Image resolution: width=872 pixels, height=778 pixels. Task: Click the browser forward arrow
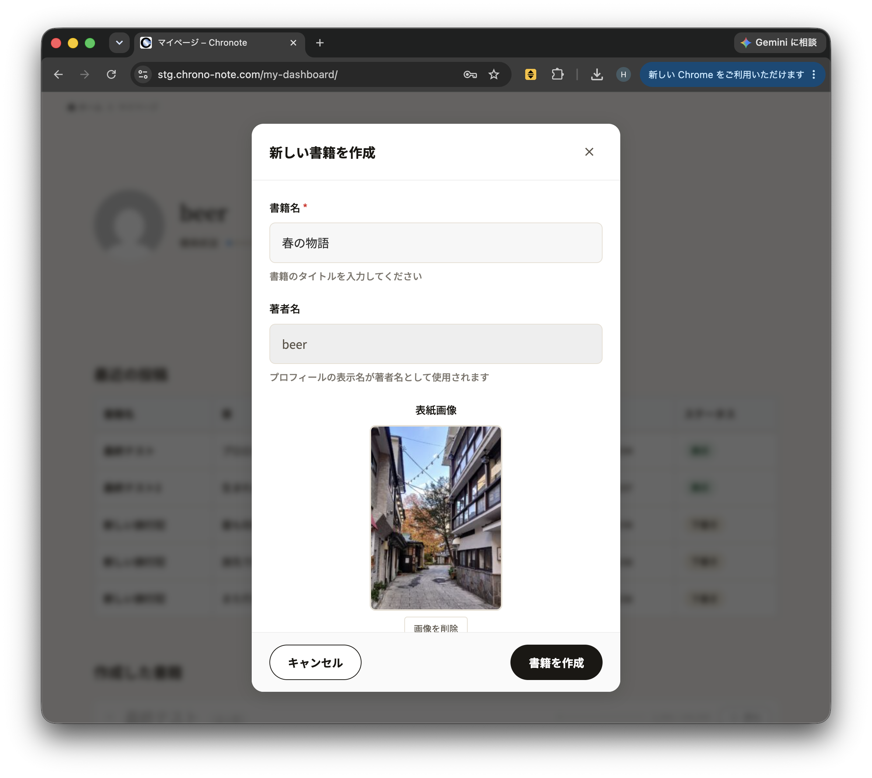[85, 74]
